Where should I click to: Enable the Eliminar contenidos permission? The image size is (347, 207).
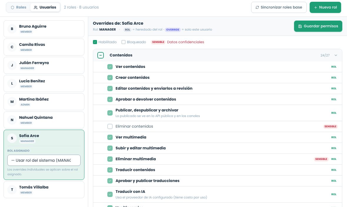tap(110, 126)
